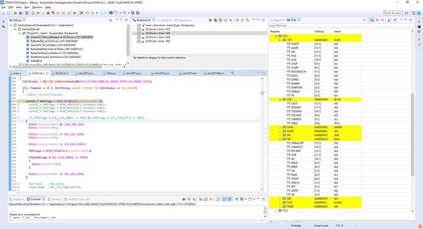Select RdBytesEE() stack frame
Viewport: 423px width, 229px height.
pos(54,41)
